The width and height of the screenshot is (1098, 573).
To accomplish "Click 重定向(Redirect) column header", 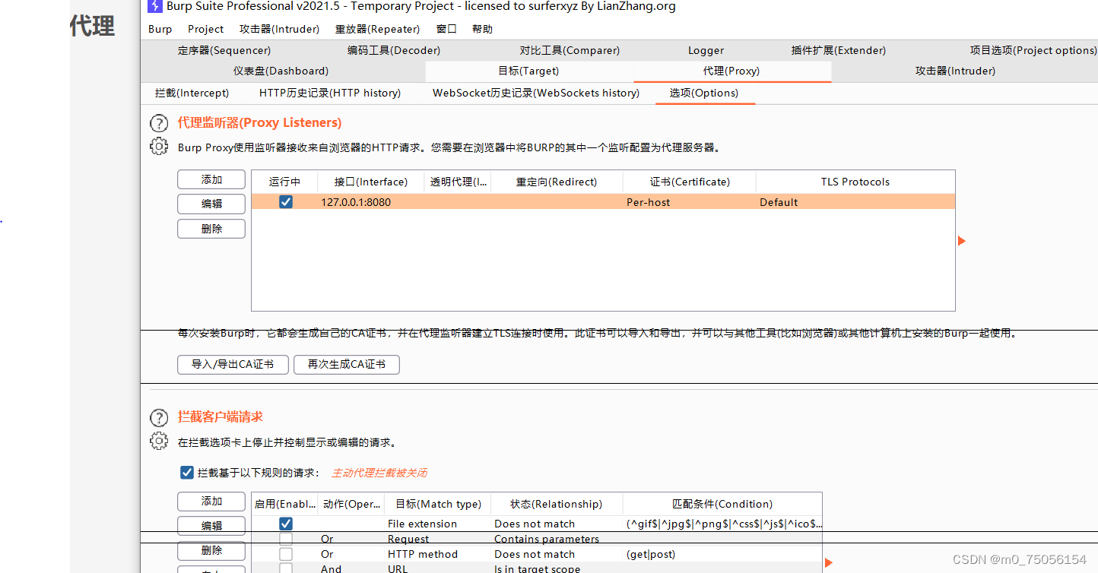I will [x=557, y=182].
